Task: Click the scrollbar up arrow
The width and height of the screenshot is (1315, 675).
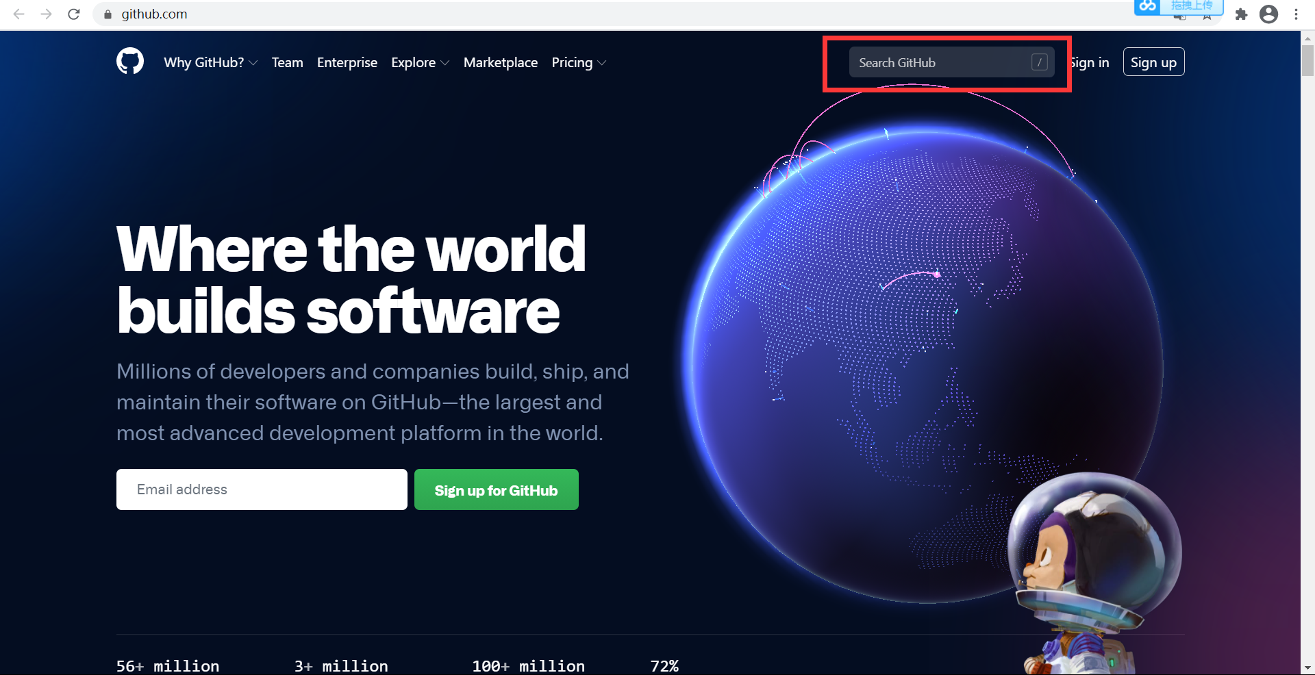Action: pos(1307,38)
